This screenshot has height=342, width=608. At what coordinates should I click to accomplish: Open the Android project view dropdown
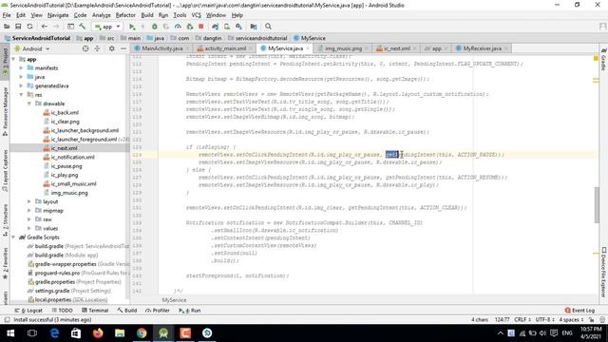[32, 48]
